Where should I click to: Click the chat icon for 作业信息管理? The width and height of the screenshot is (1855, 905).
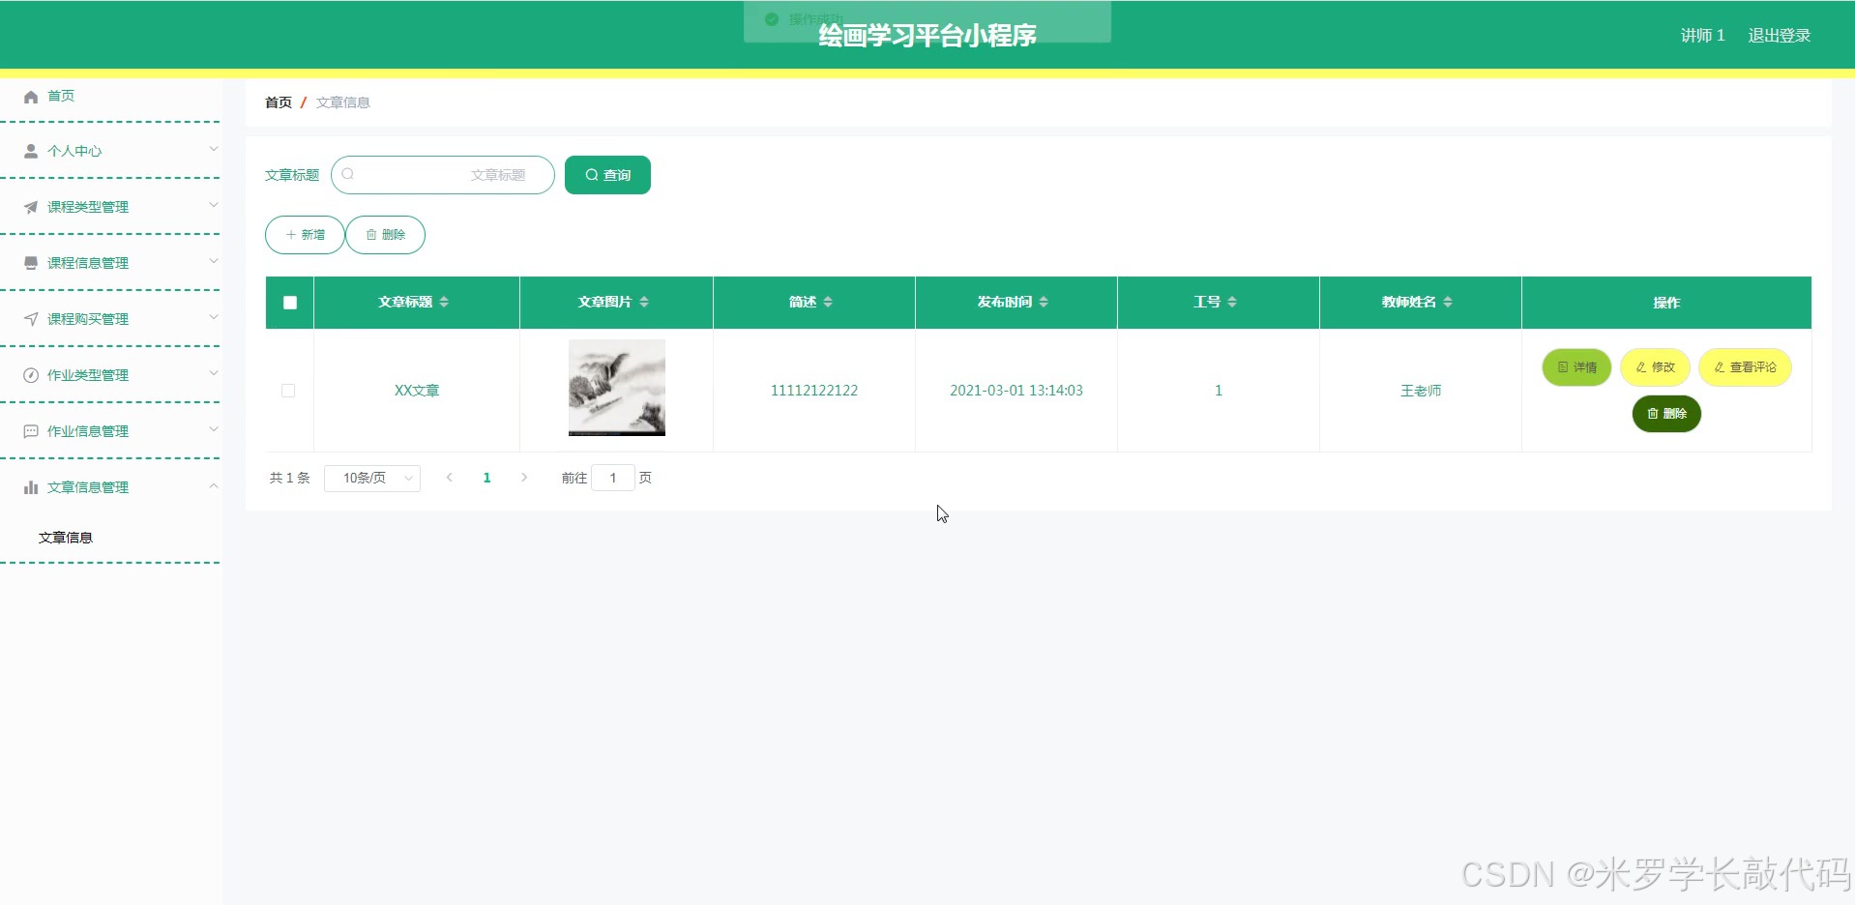pos(31,430)
